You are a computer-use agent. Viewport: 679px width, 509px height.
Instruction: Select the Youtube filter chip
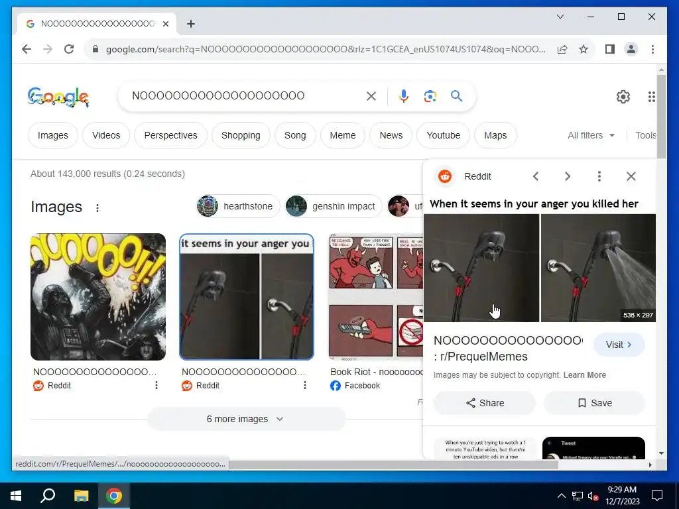(x=444, y=135)
